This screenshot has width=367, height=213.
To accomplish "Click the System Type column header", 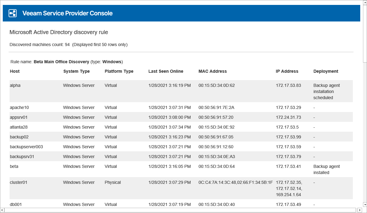I will tap(76, 71).
